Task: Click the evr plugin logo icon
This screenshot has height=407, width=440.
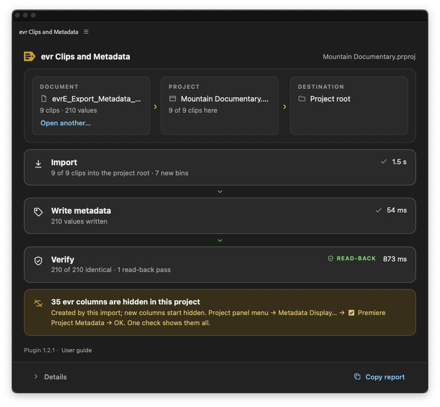Action: (x=29, y=56)
